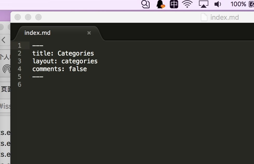The image size is (254, 164).
Task: Click the partially visible s.e link
Action: tap(6, 133)
